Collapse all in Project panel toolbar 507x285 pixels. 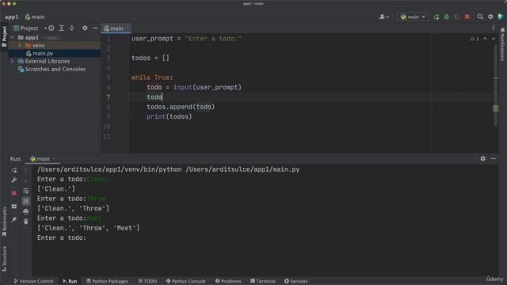pyautogui.click(x=72, y=28)
